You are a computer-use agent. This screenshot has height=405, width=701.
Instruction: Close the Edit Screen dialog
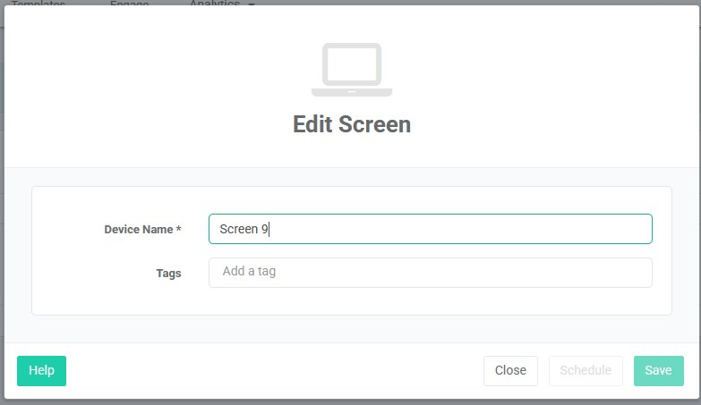(510, 371)
